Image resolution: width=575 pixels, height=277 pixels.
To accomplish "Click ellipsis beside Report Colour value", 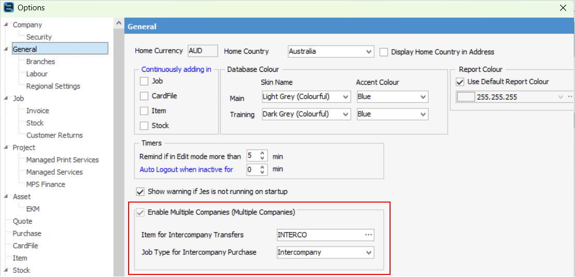I will 570,97.
